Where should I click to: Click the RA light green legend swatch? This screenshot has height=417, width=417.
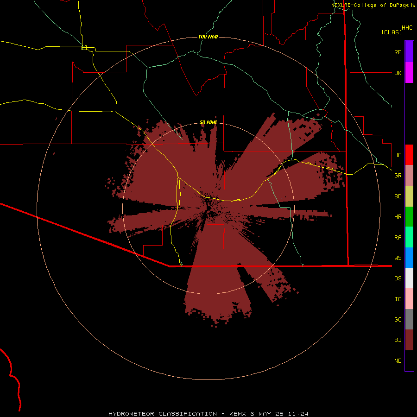[x=409, y=237]
